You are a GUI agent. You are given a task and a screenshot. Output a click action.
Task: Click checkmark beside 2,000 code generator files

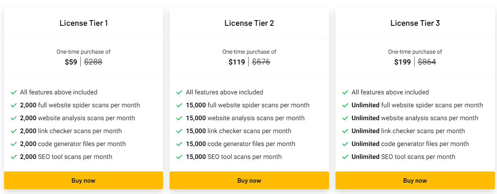[14, 144]
